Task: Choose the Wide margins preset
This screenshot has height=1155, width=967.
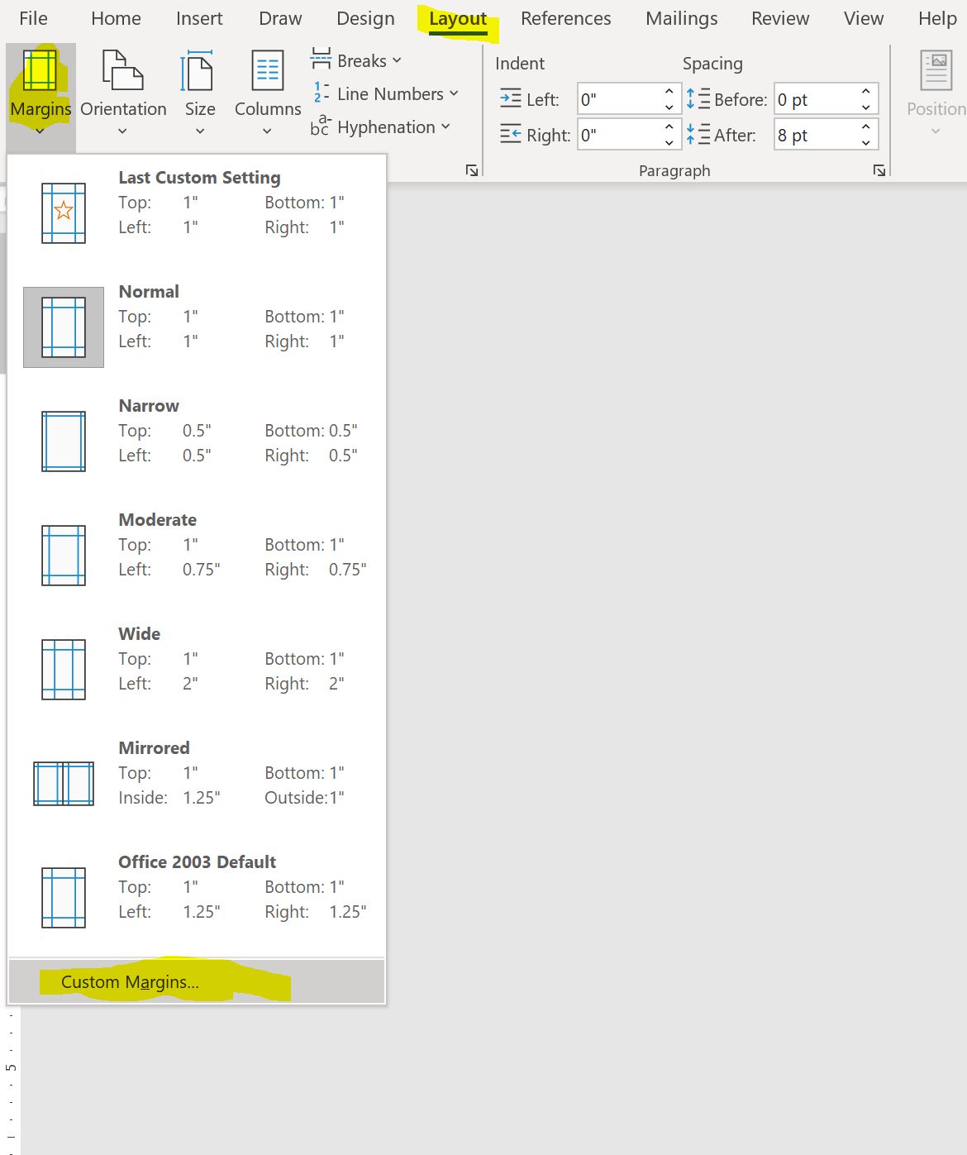Action: pos(196,670)
